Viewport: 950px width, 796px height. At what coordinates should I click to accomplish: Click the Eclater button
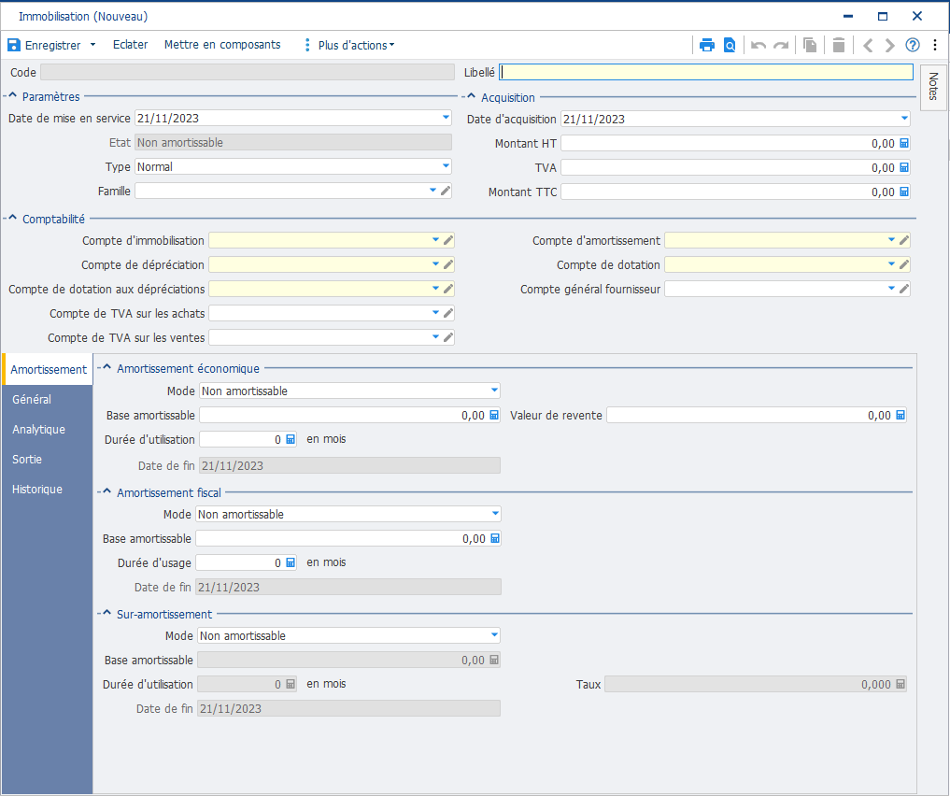click(130, 44)
